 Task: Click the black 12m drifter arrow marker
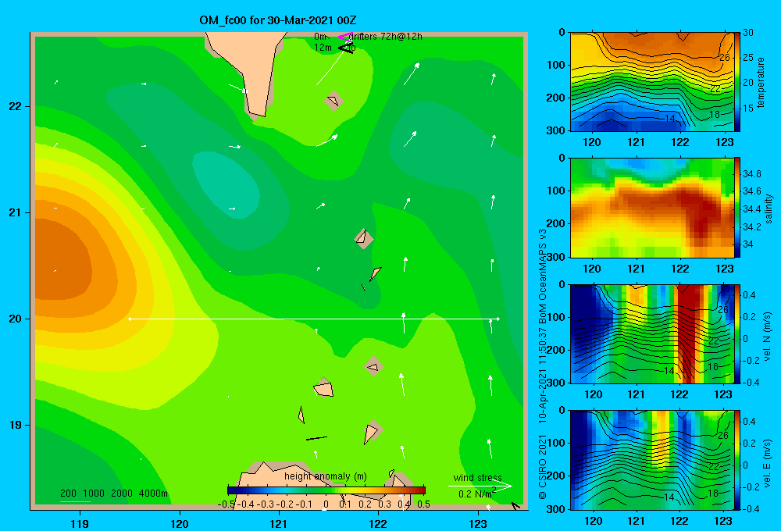345,48
